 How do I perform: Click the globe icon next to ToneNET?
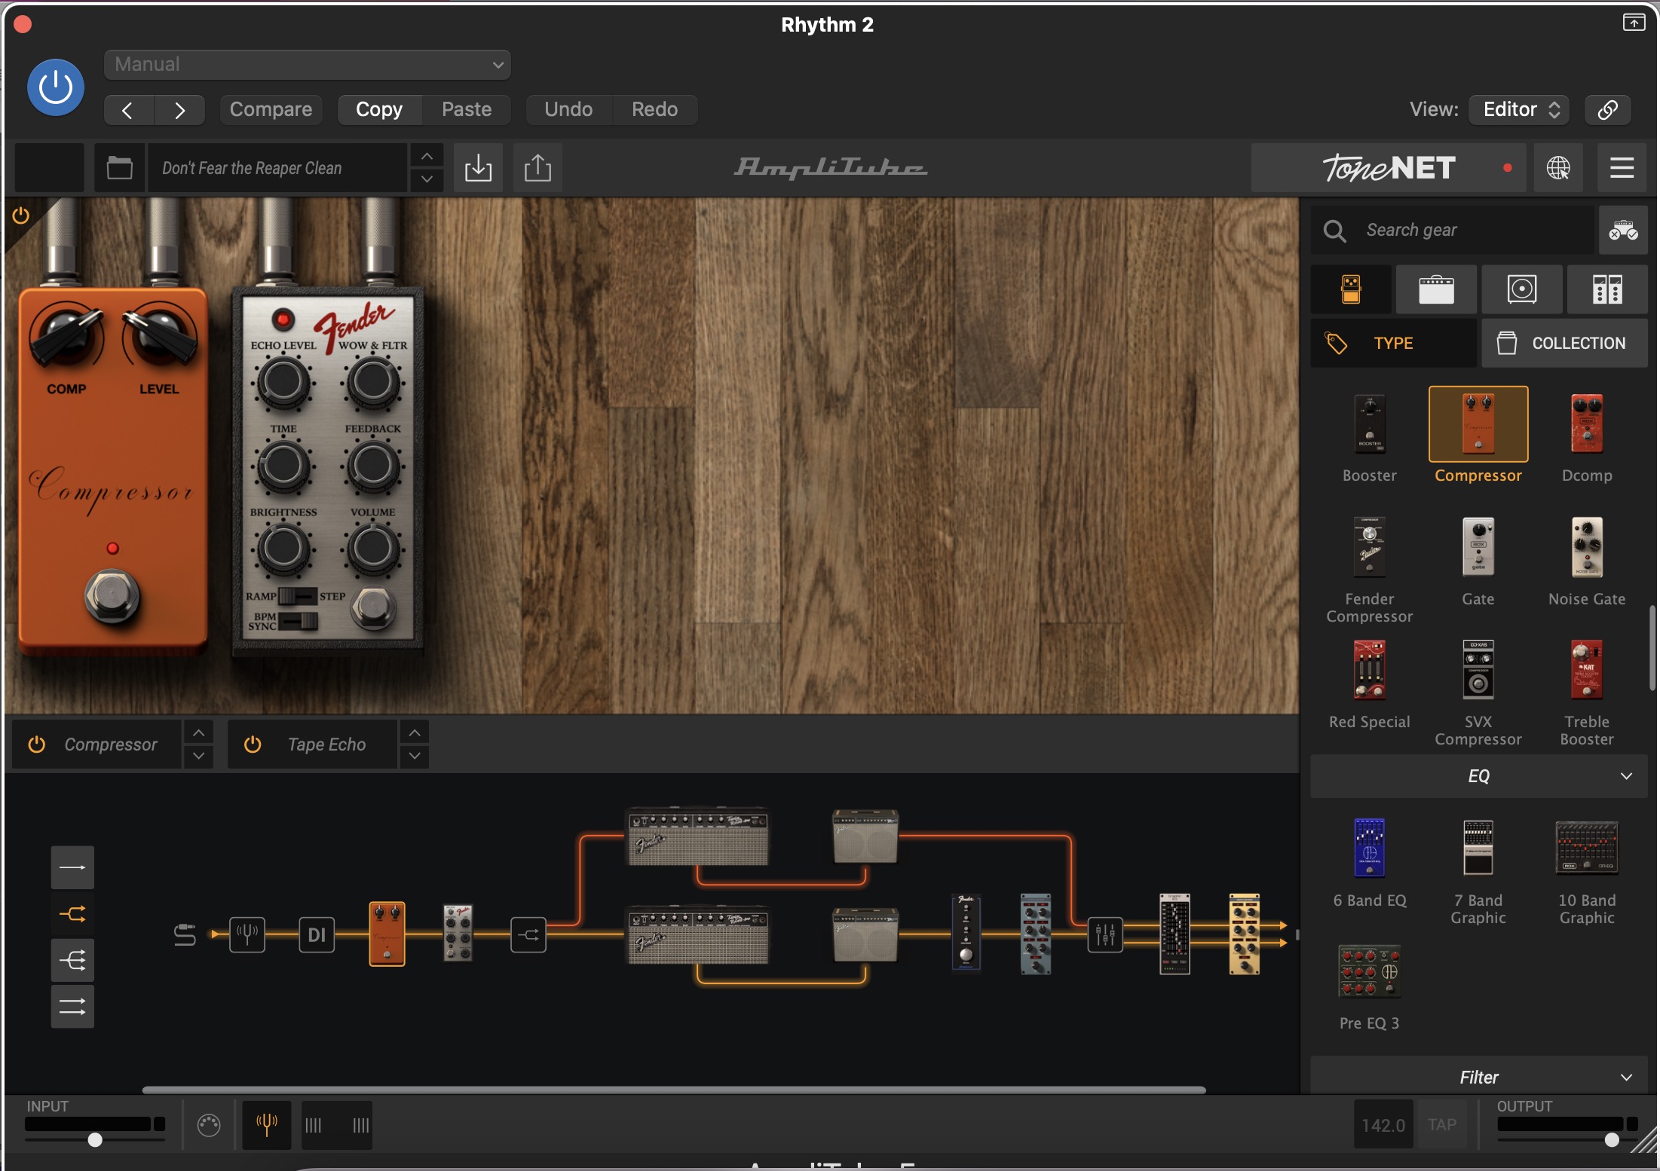point(1558,168)
